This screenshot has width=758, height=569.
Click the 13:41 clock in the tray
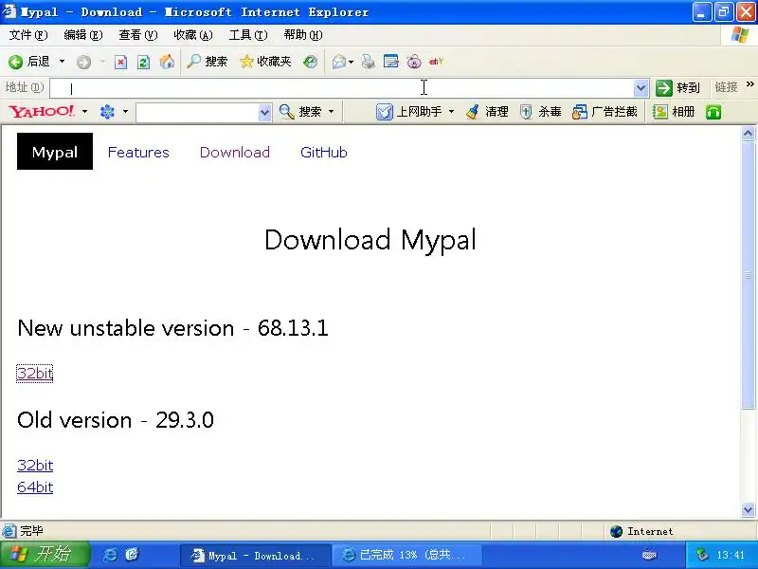click(x=731, y=555)
